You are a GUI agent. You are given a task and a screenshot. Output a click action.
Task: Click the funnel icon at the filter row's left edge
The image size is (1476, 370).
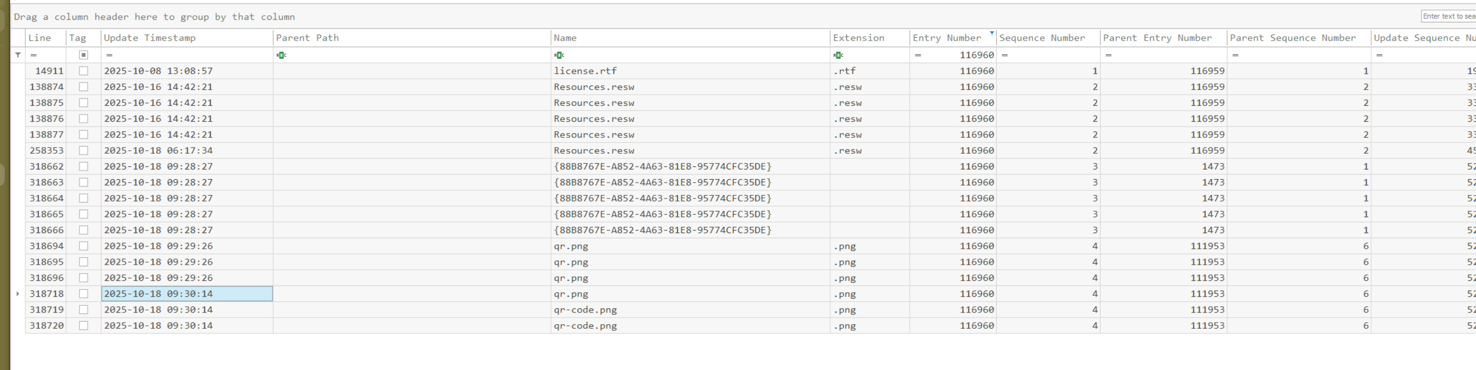18,55
